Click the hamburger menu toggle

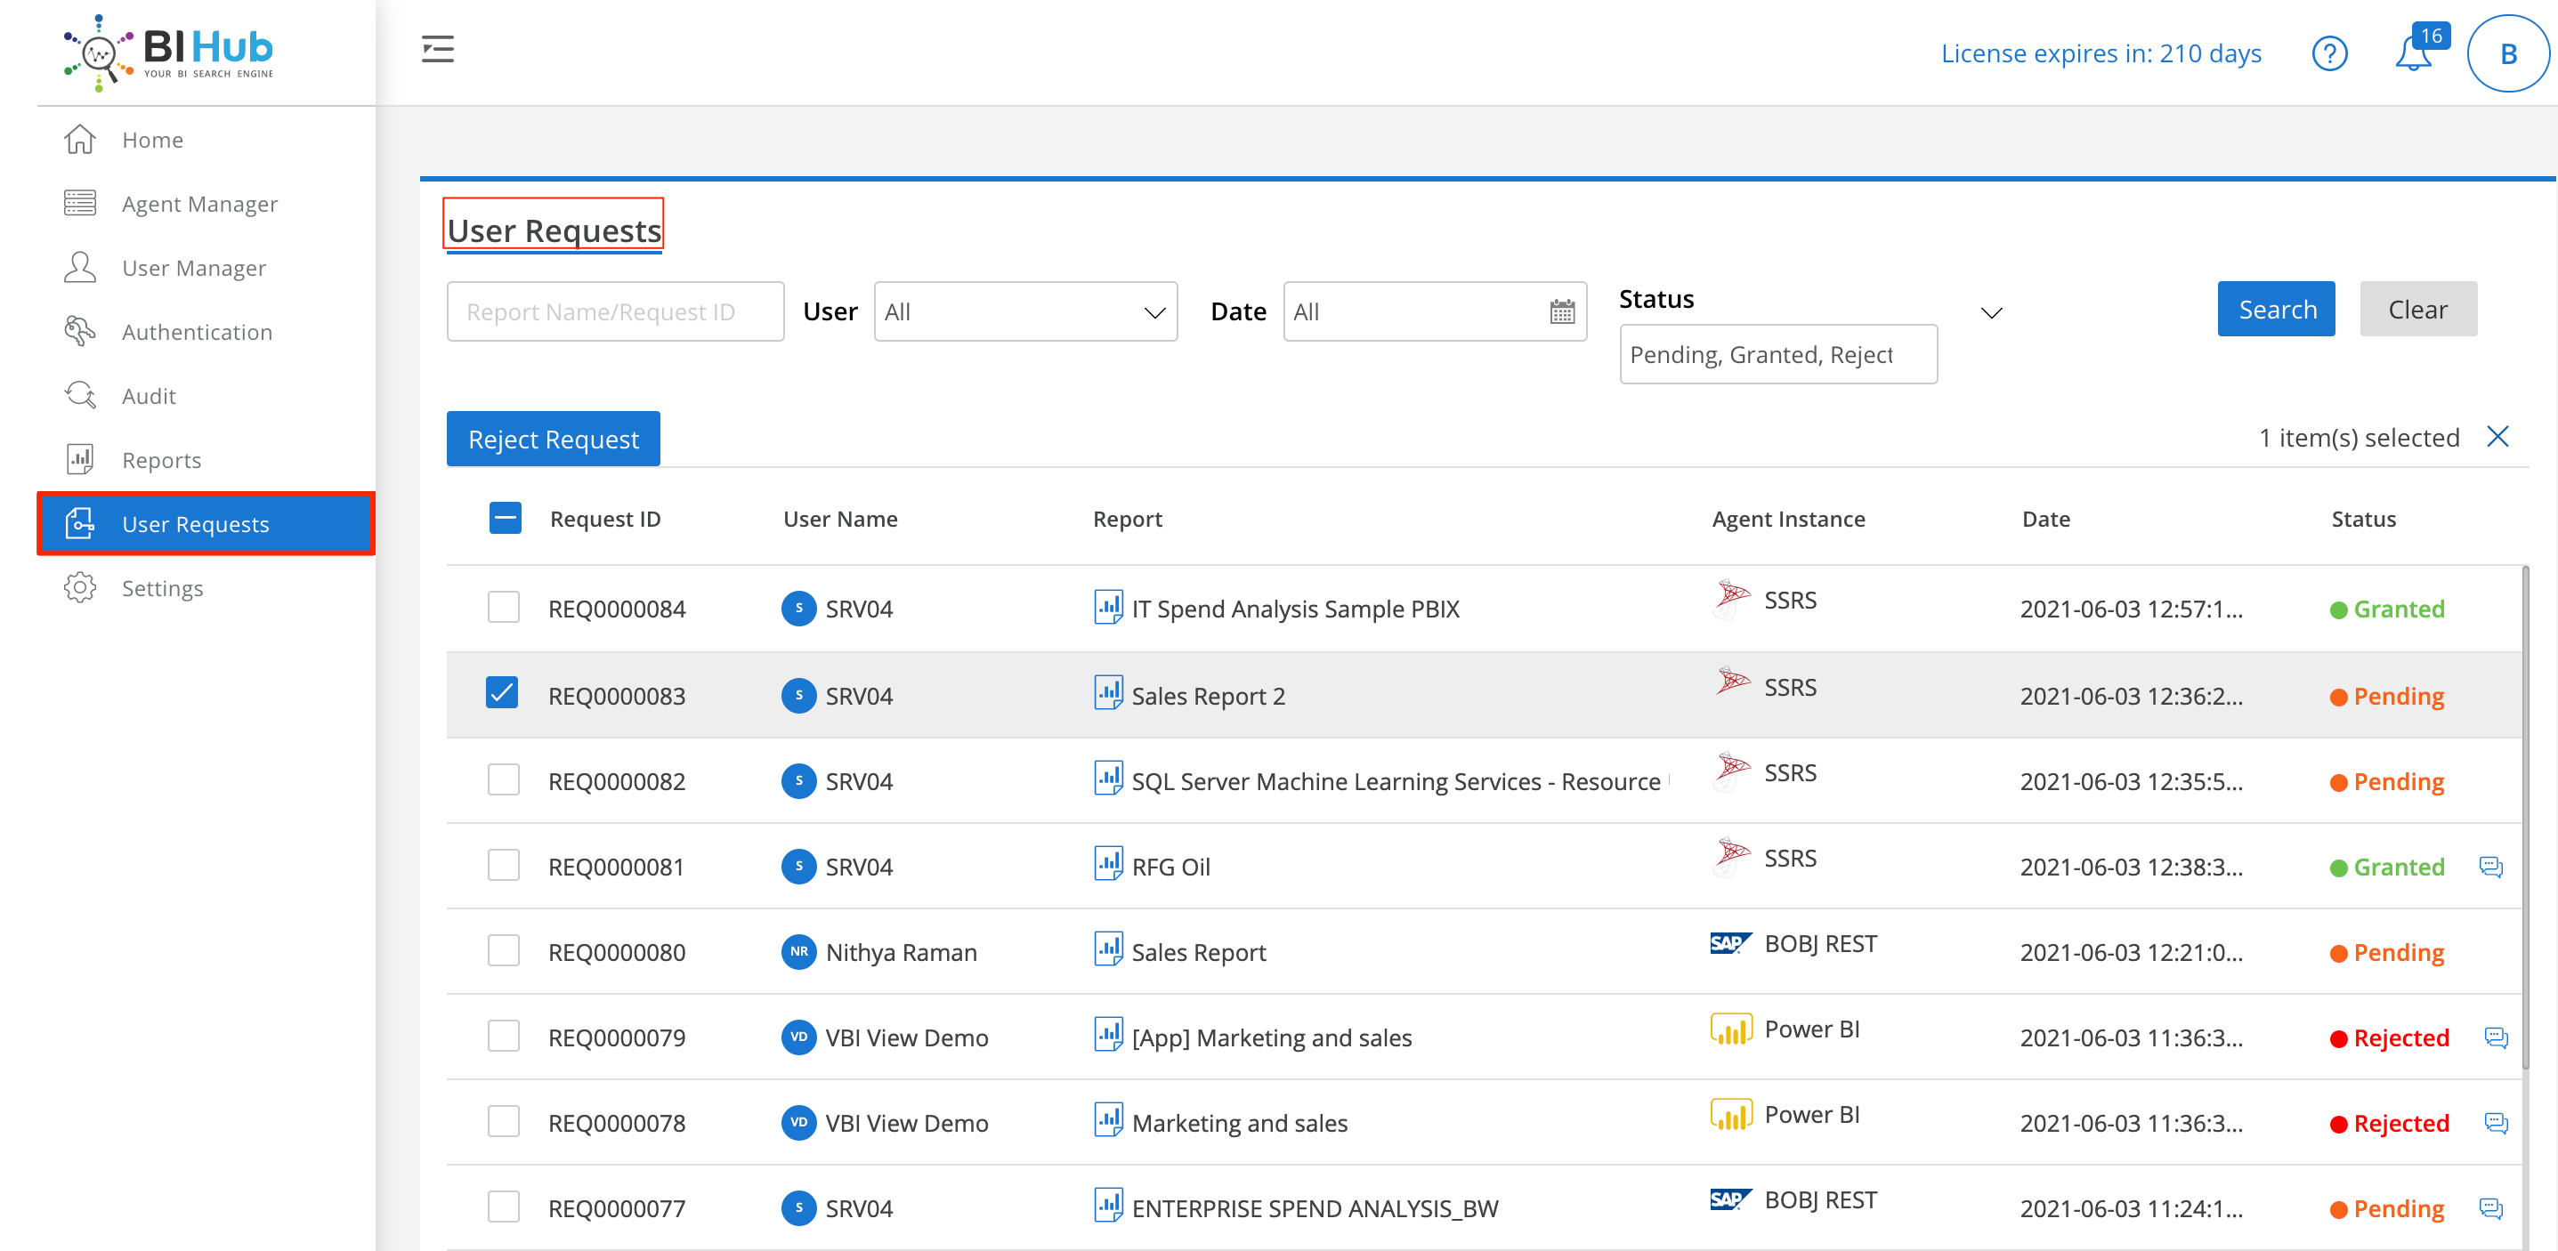pyautogui.click(x=437, y=49)
